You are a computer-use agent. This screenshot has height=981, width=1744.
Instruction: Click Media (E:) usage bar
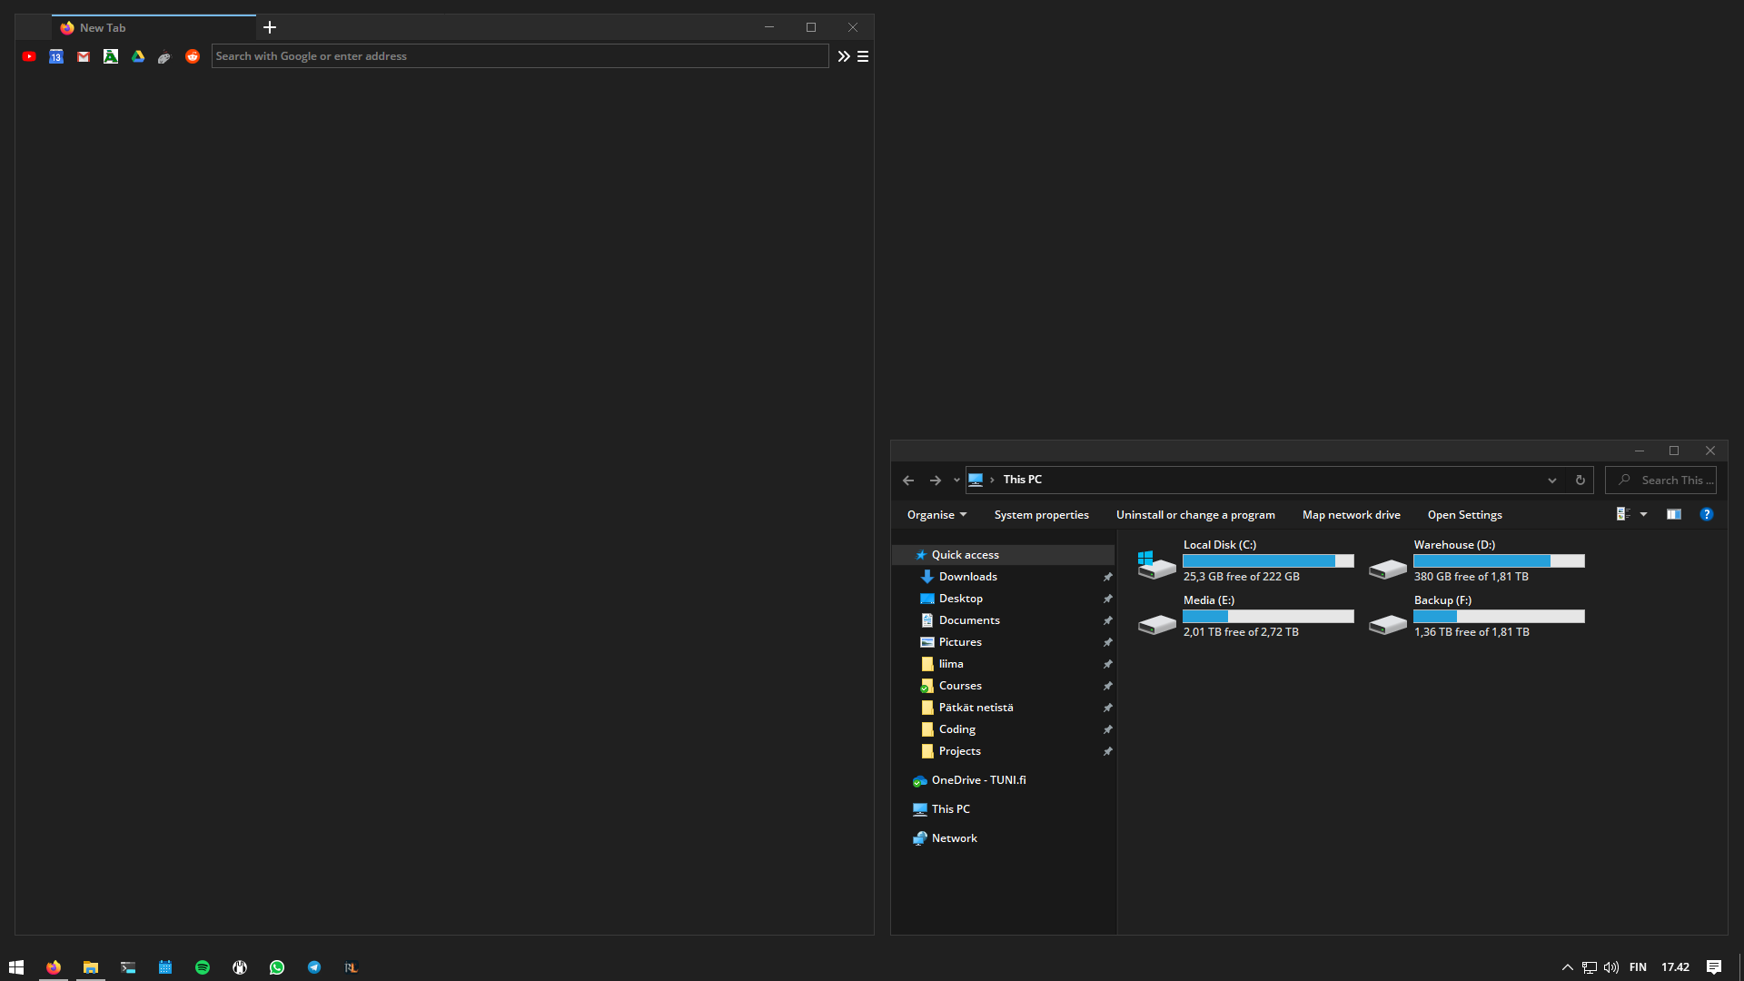[1268, 617]
